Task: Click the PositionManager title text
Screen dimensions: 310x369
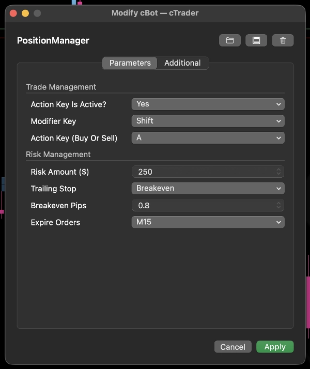Action: click(x=53, y=40)
